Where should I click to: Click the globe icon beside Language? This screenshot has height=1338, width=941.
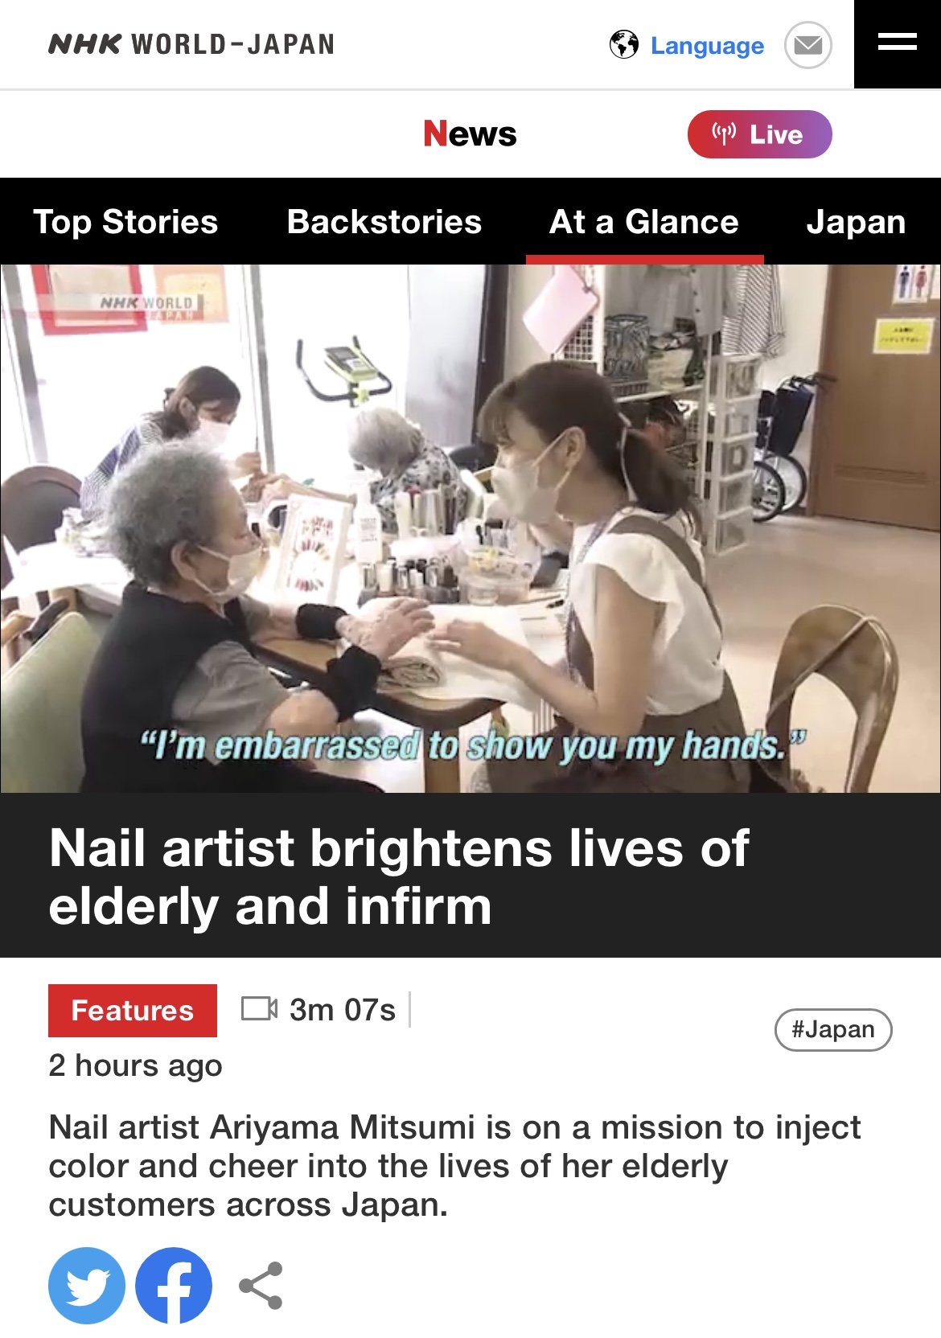click(624, 45)
